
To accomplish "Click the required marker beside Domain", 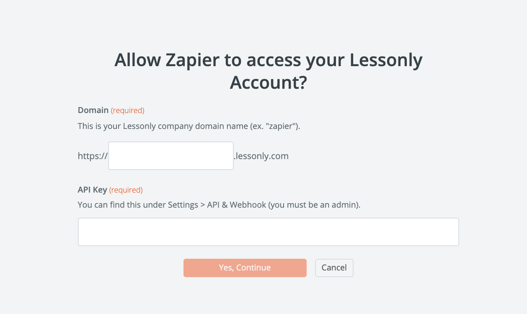I will click(127, 111).
